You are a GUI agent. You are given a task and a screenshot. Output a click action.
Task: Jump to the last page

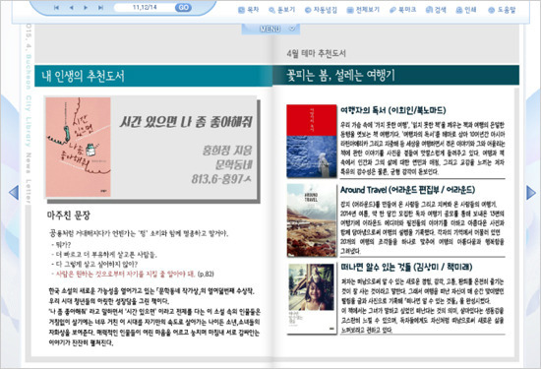(x=100, y=8)
